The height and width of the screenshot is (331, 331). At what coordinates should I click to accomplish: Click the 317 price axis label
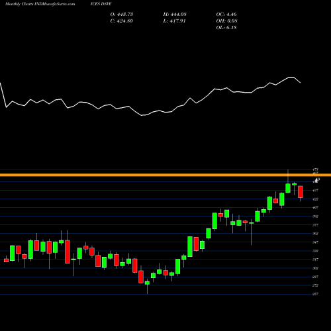(x=315, y=260)
